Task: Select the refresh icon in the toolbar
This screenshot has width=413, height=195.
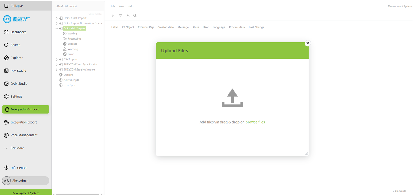Action: point(113,16)
